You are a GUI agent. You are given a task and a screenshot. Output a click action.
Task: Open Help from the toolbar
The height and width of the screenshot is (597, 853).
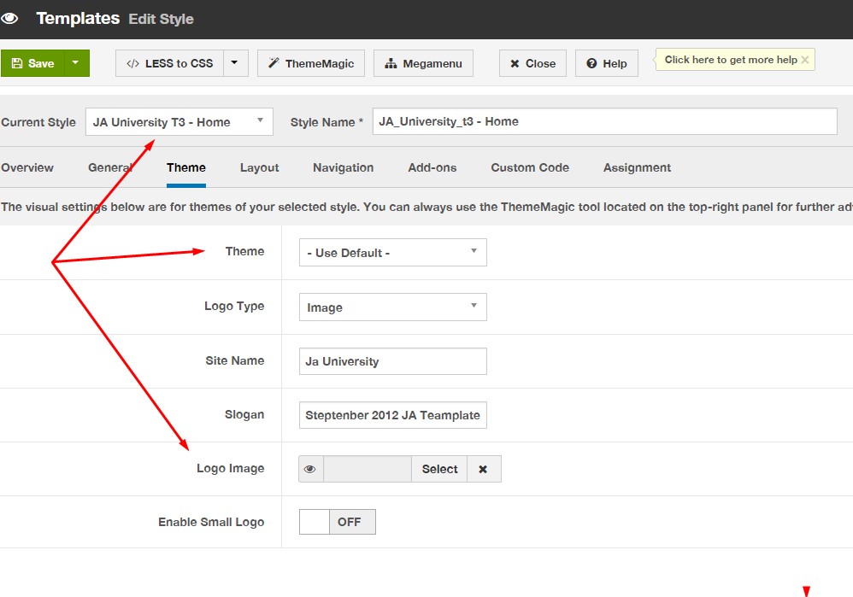point(607,63)
